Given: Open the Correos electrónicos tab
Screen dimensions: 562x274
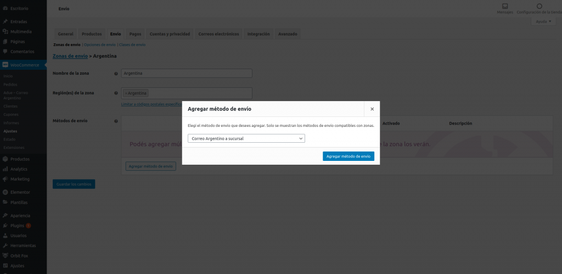Looking at the screenshot, I should pyautogui.click(x=218, y=34).
